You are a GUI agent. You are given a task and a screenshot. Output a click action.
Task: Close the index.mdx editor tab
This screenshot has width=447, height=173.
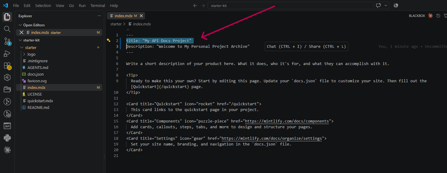[x=141, y=16]
